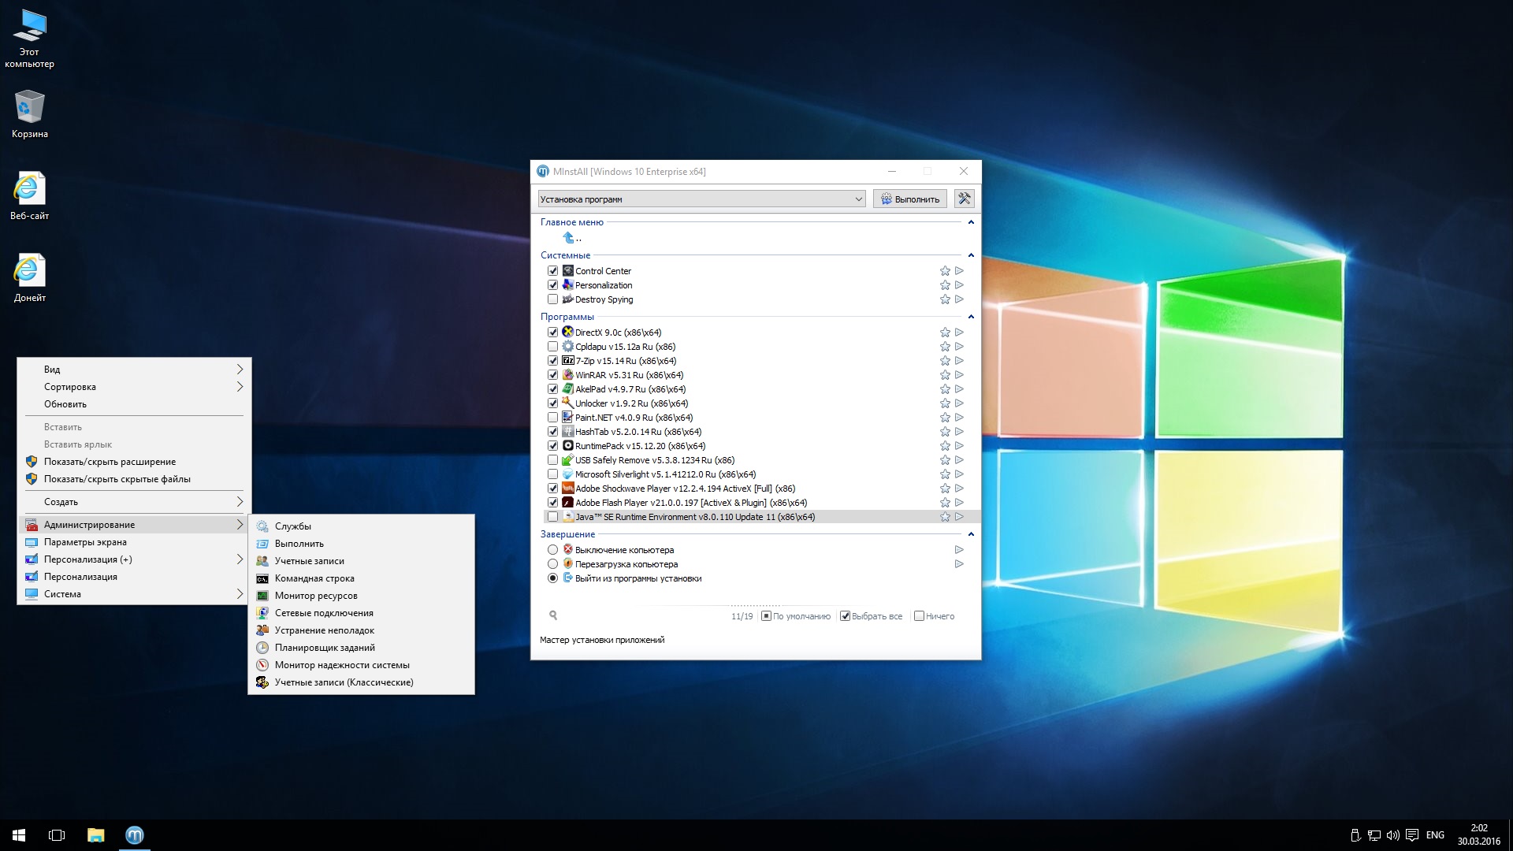Click the run arrow for Выключение компьютера
Viewport: 1513px width, 851px height.
pos(959,550)
